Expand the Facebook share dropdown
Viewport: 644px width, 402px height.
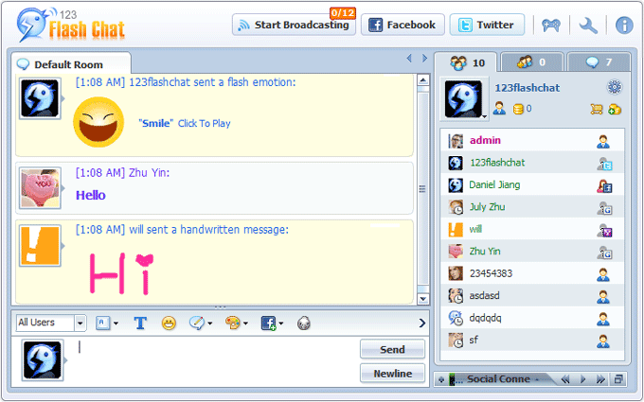pos(281,323)
